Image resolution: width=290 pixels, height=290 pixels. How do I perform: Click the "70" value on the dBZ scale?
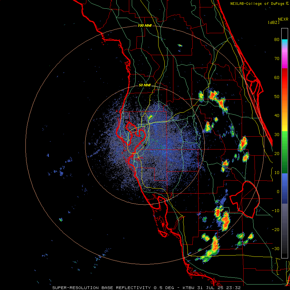277,59
